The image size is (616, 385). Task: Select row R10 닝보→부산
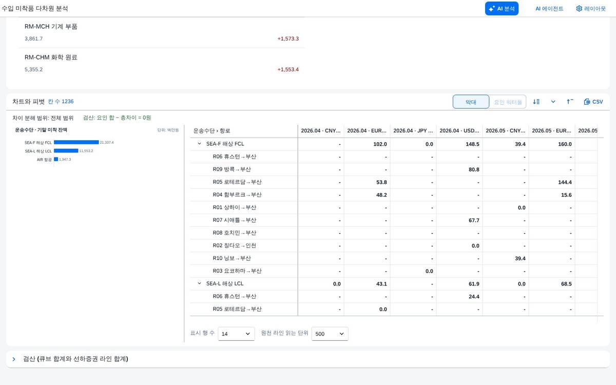pyautogui.click(x=244, y=258)
